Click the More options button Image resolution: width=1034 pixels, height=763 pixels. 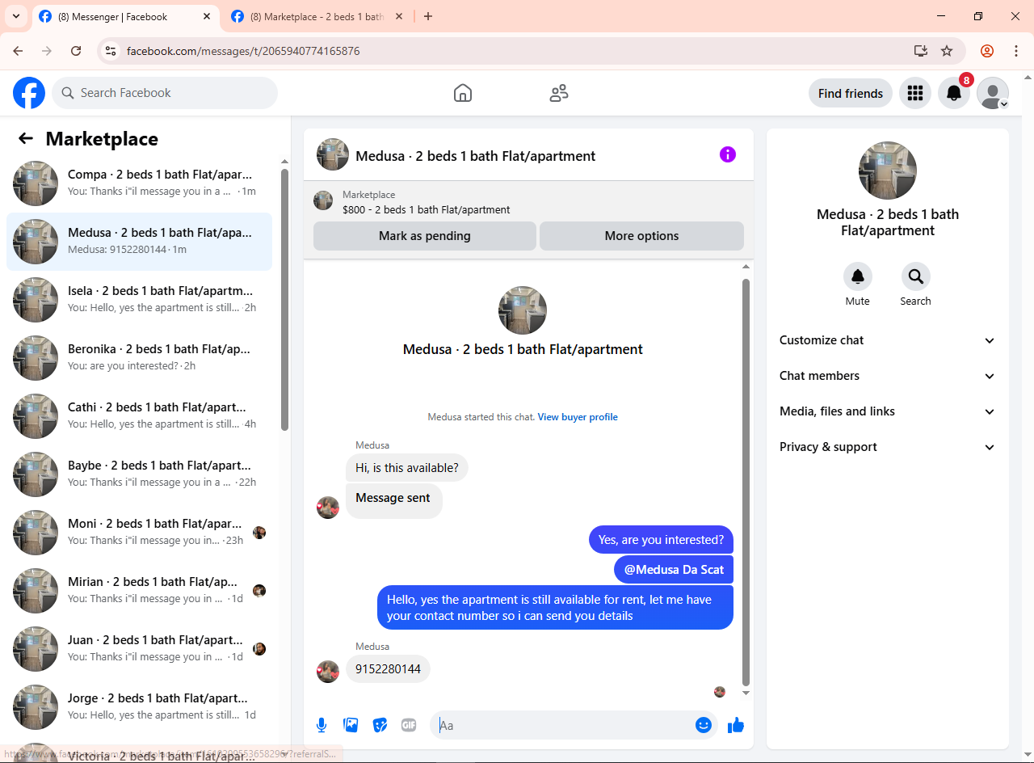pos(641,236)
